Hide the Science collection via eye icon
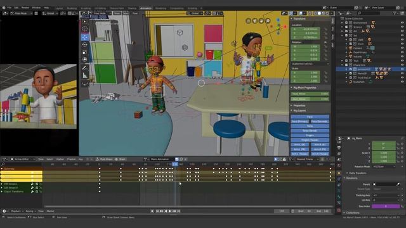 click(x=402, y=27)
